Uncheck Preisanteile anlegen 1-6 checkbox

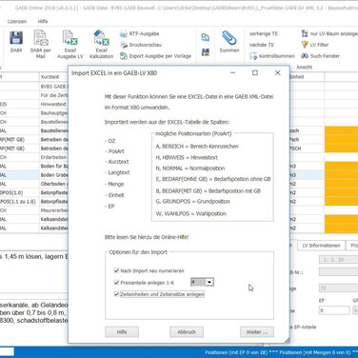click(116, 282)
